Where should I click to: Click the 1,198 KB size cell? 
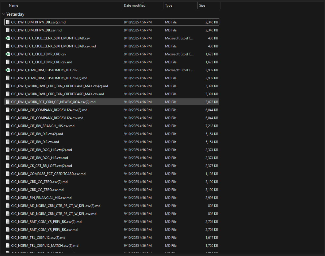211,174
